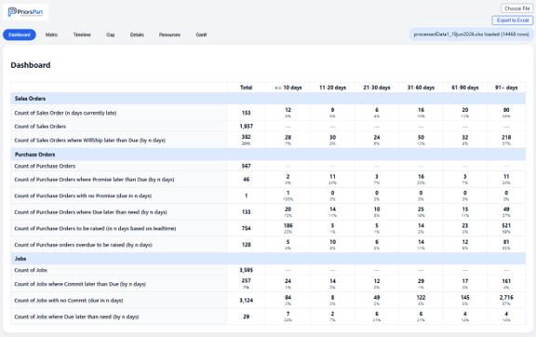
Task: Click the Dashboard heading
Action: 31,65
